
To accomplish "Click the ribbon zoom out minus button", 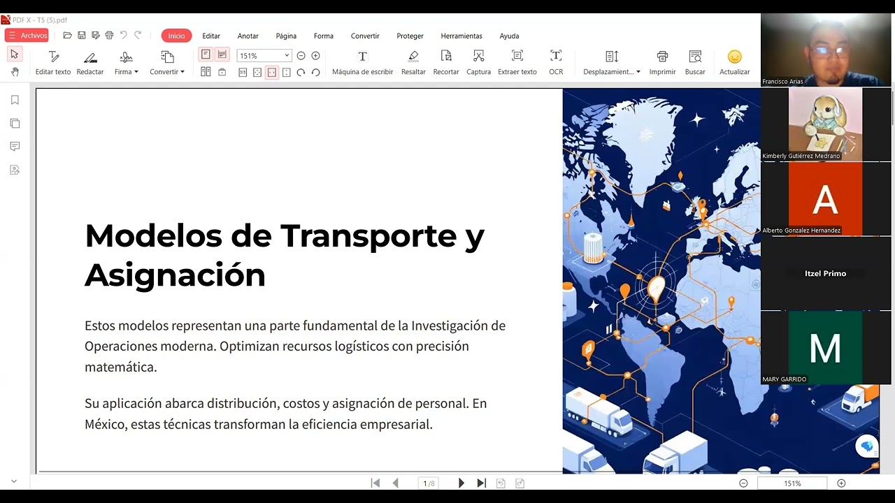I will point(301,56).
